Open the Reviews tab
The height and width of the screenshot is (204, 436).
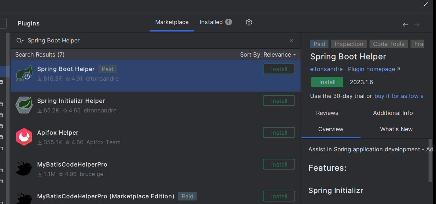(327, 113)
